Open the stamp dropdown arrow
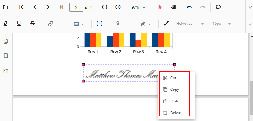Screen dimensions: 253x121 pos(127,24)
